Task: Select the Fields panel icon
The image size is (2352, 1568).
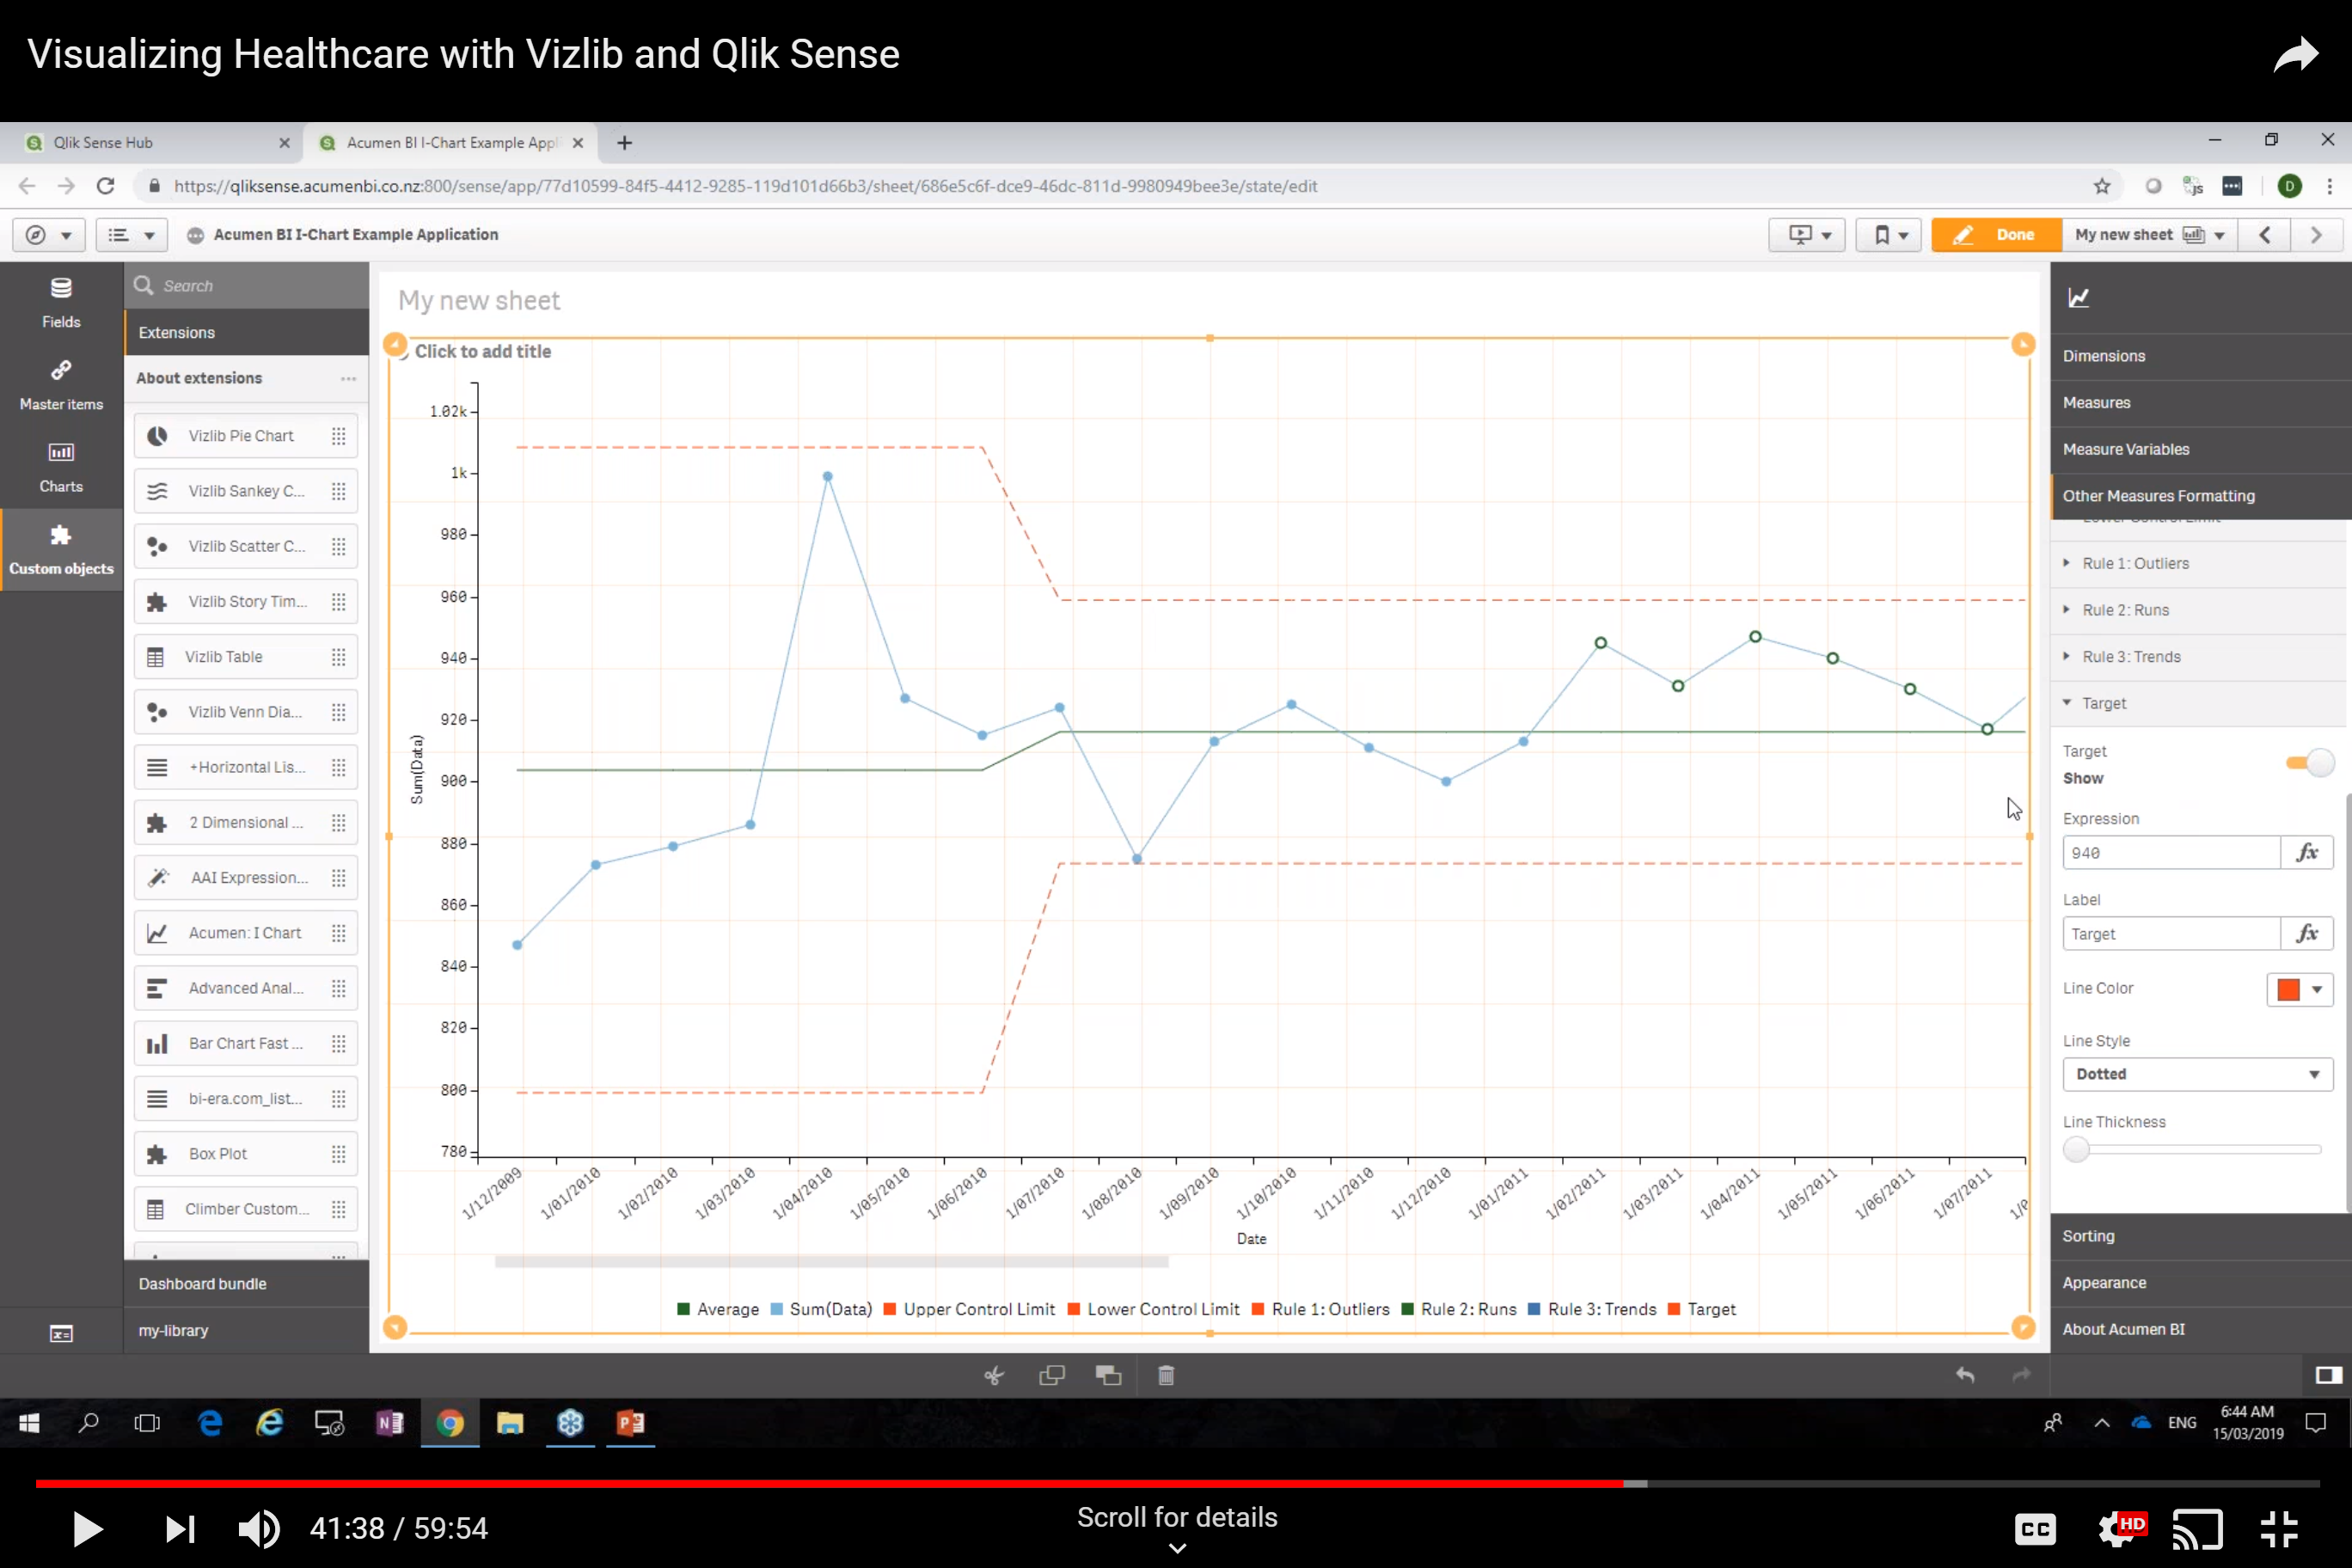Action: point(60,300)
